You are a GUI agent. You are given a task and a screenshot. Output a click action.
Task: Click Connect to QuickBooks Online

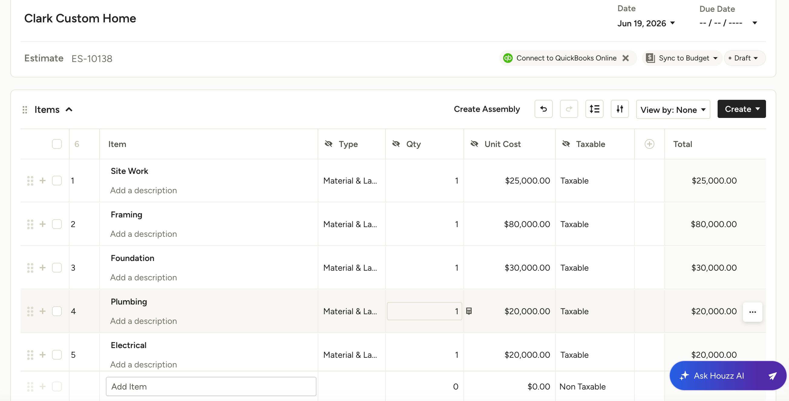point(566,58)
